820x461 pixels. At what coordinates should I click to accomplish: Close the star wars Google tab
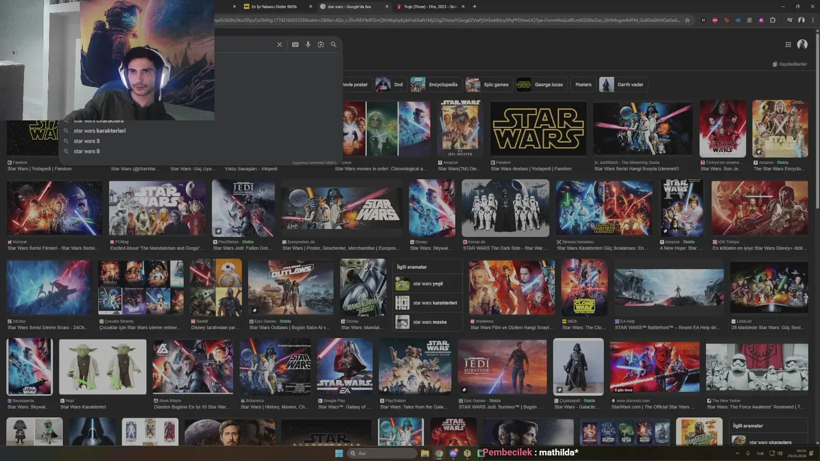[x=387, y=6]
